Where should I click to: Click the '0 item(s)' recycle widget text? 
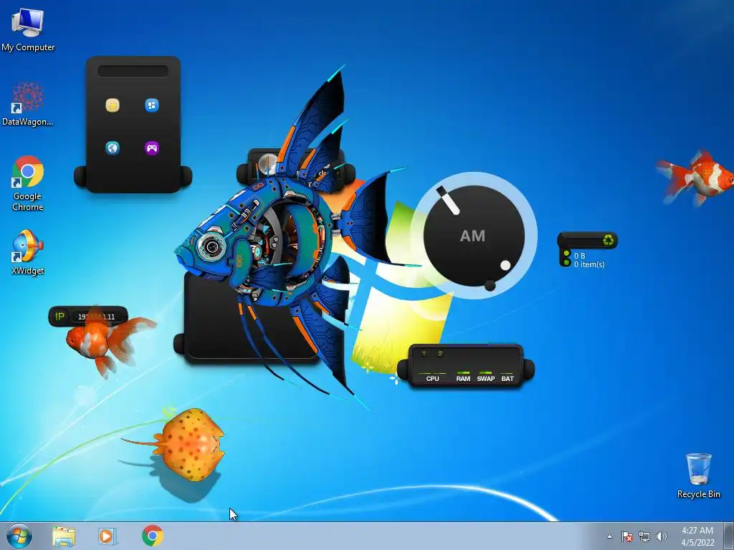589,265
